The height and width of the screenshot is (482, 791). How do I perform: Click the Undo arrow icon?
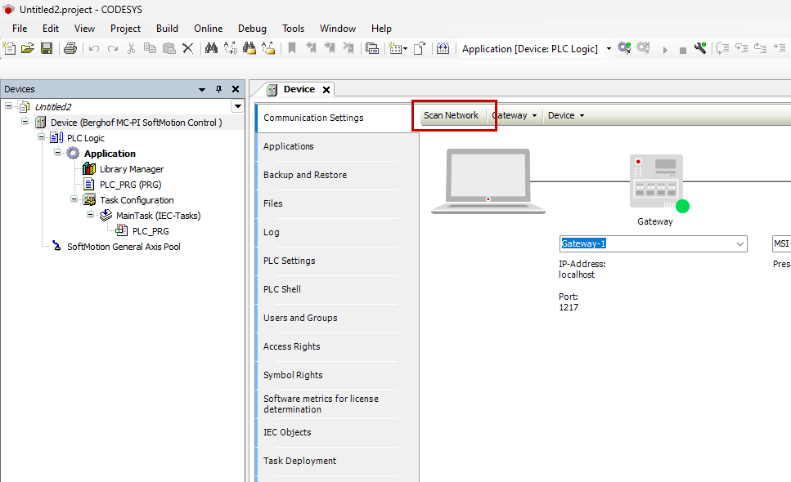click(x=94, y=48)
